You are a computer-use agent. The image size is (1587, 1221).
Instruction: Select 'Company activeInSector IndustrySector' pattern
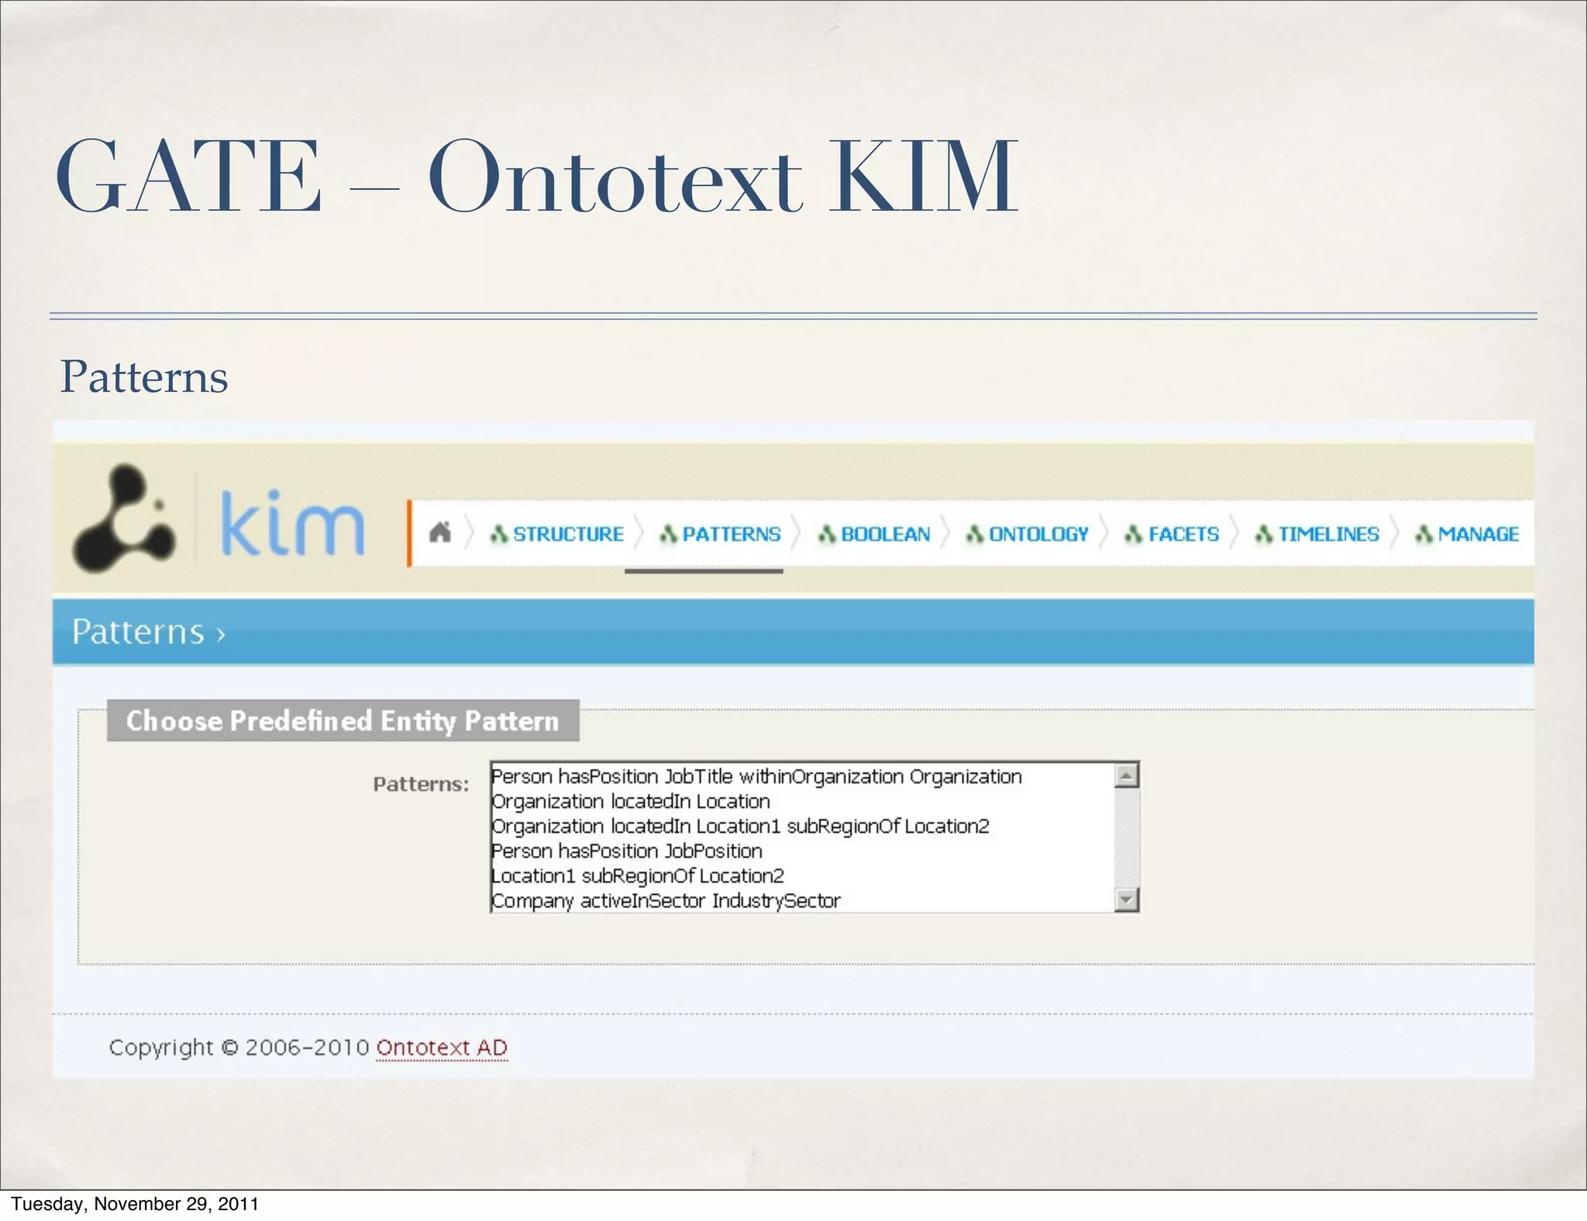[x=666, y=901]
